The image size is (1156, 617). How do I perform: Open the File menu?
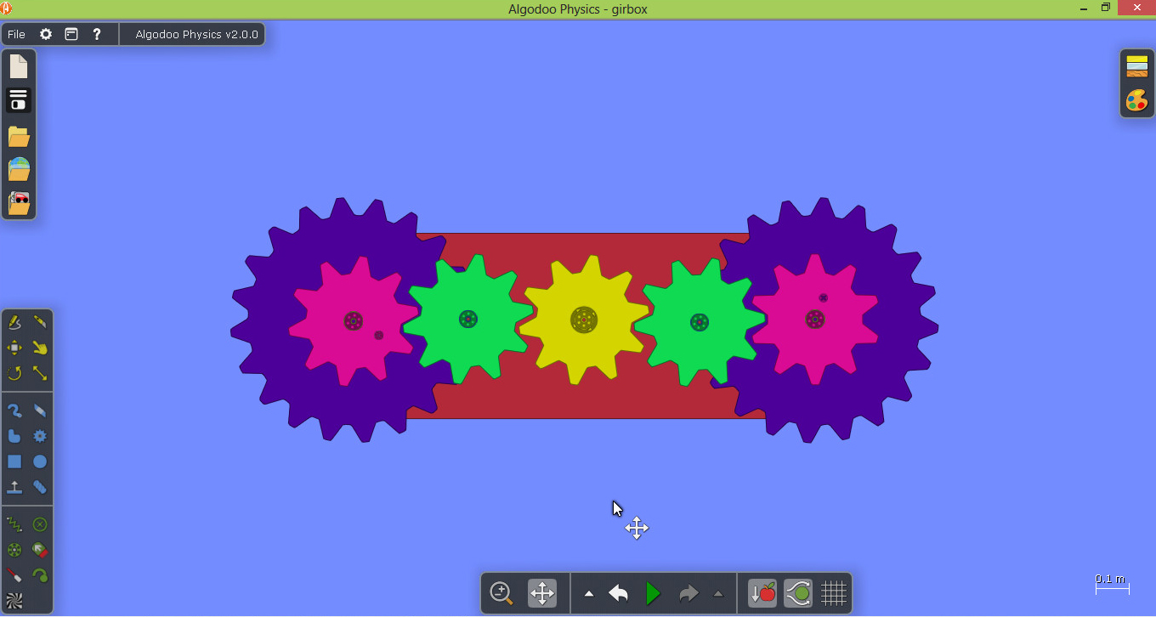click(16, 35)
